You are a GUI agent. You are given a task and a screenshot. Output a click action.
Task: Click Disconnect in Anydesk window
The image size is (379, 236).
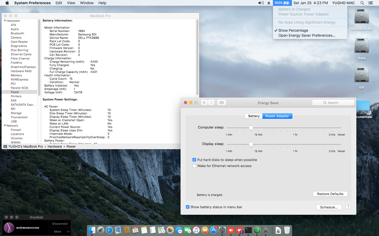(60, 224)
